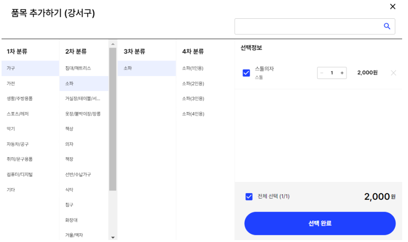Choose 소파 in 2차 분류
Viewport: 408px width, 242px height.
(x=84, y=84)
